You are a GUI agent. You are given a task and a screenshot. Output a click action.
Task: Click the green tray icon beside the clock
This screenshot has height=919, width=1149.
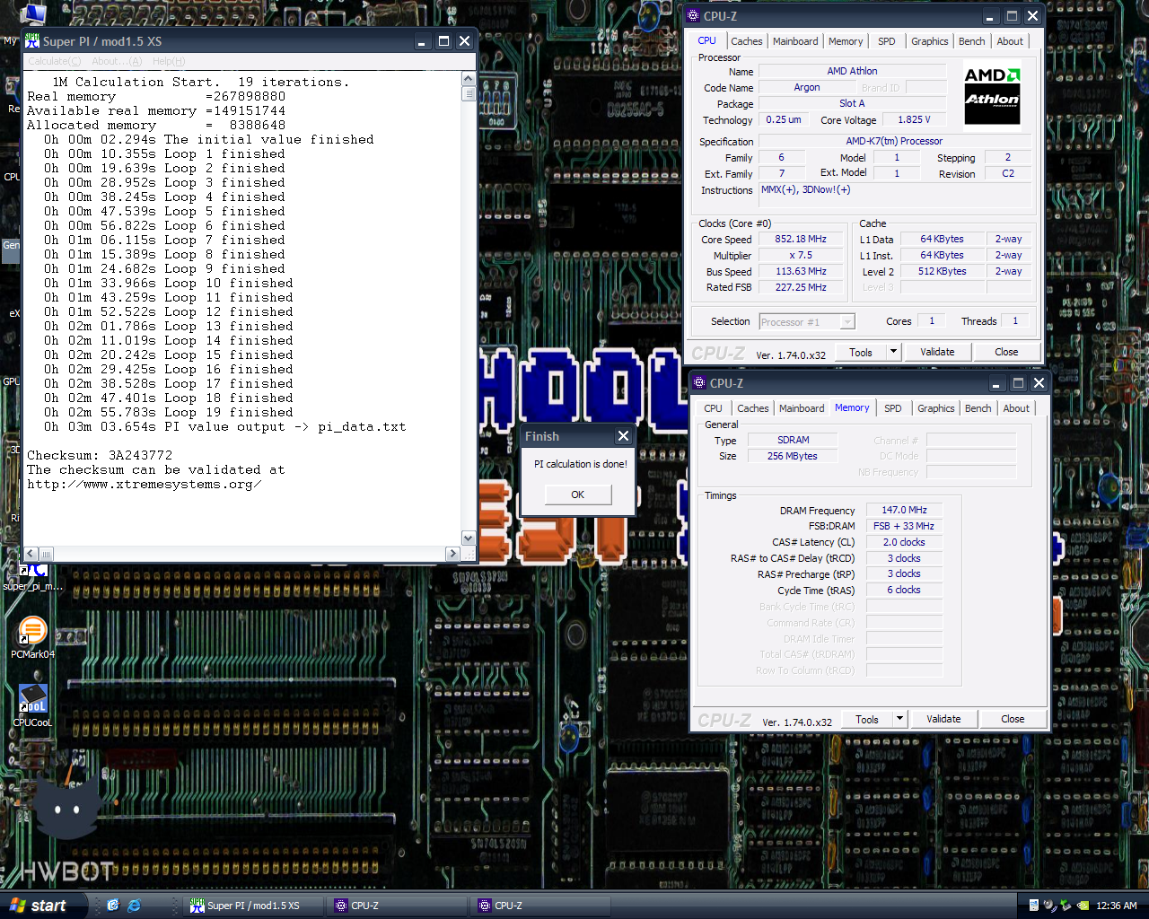[x=1083, y=906]
